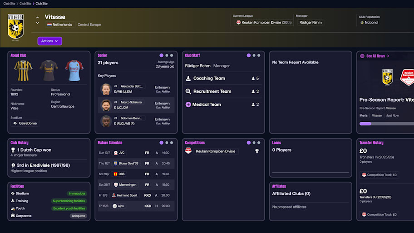This screenshot has width=414, height=233.
Task: Open the See All News link
Action: [375, 56]
